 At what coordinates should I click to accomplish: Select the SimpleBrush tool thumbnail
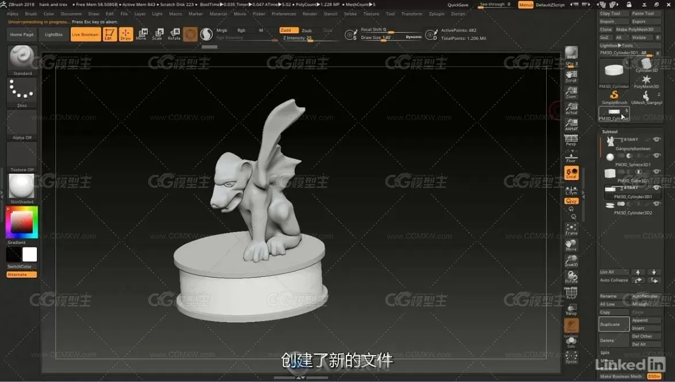[615, 97]
